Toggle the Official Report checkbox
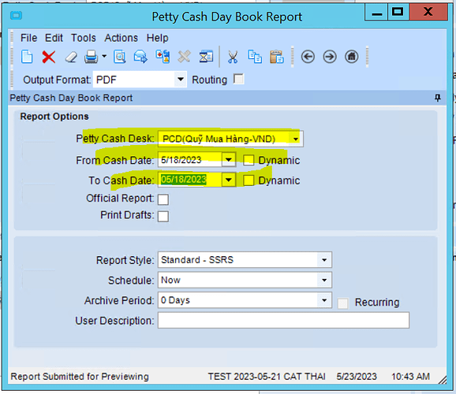This screenshot has width=456, height=394. pyautogui.click(x=163, y=199)
